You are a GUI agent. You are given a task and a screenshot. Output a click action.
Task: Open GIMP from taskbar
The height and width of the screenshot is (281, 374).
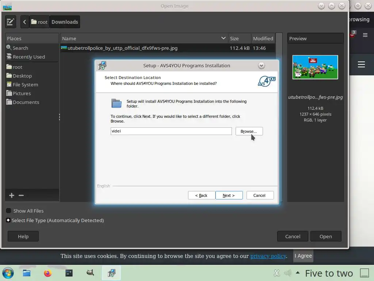coord(90,273)
